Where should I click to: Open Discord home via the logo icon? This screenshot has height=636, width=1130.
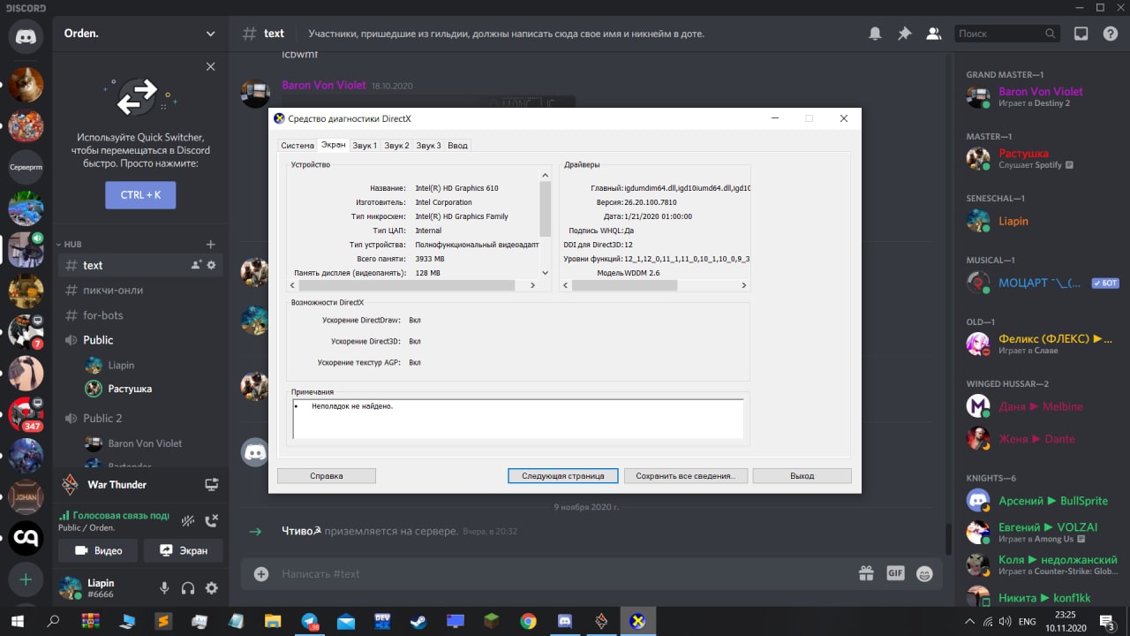(26, 36)
